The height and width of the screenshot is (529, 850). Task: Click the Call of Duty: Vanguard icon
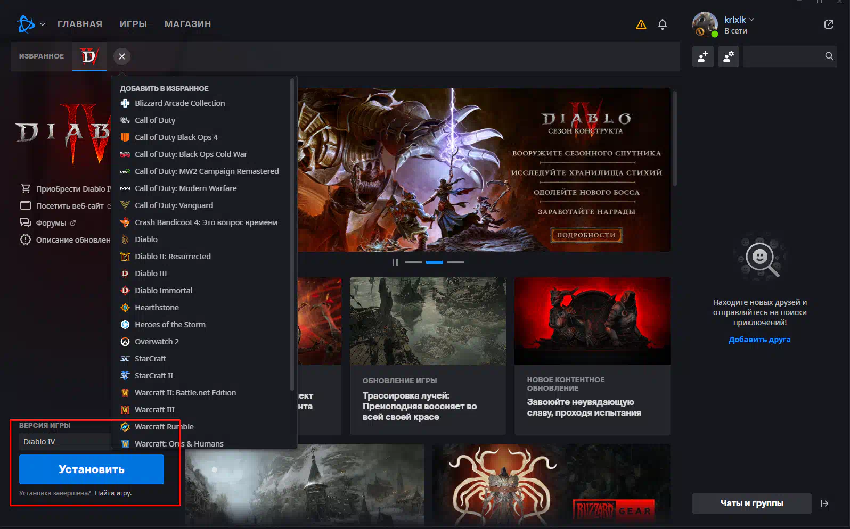pyautogui.click(x=125, y=205)
